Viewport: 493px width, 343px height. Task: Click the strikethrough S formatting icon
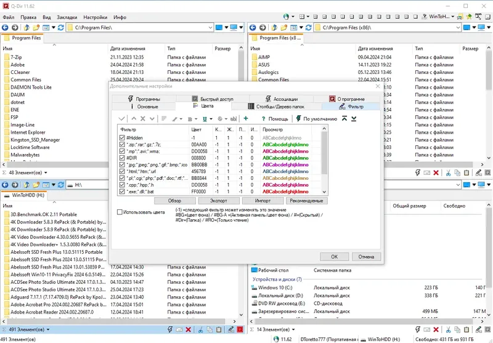(219, 118)
